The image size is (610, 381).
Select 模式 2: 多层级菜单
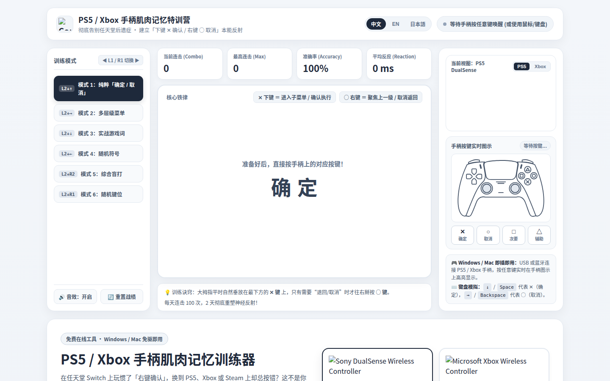coord(98,113)
